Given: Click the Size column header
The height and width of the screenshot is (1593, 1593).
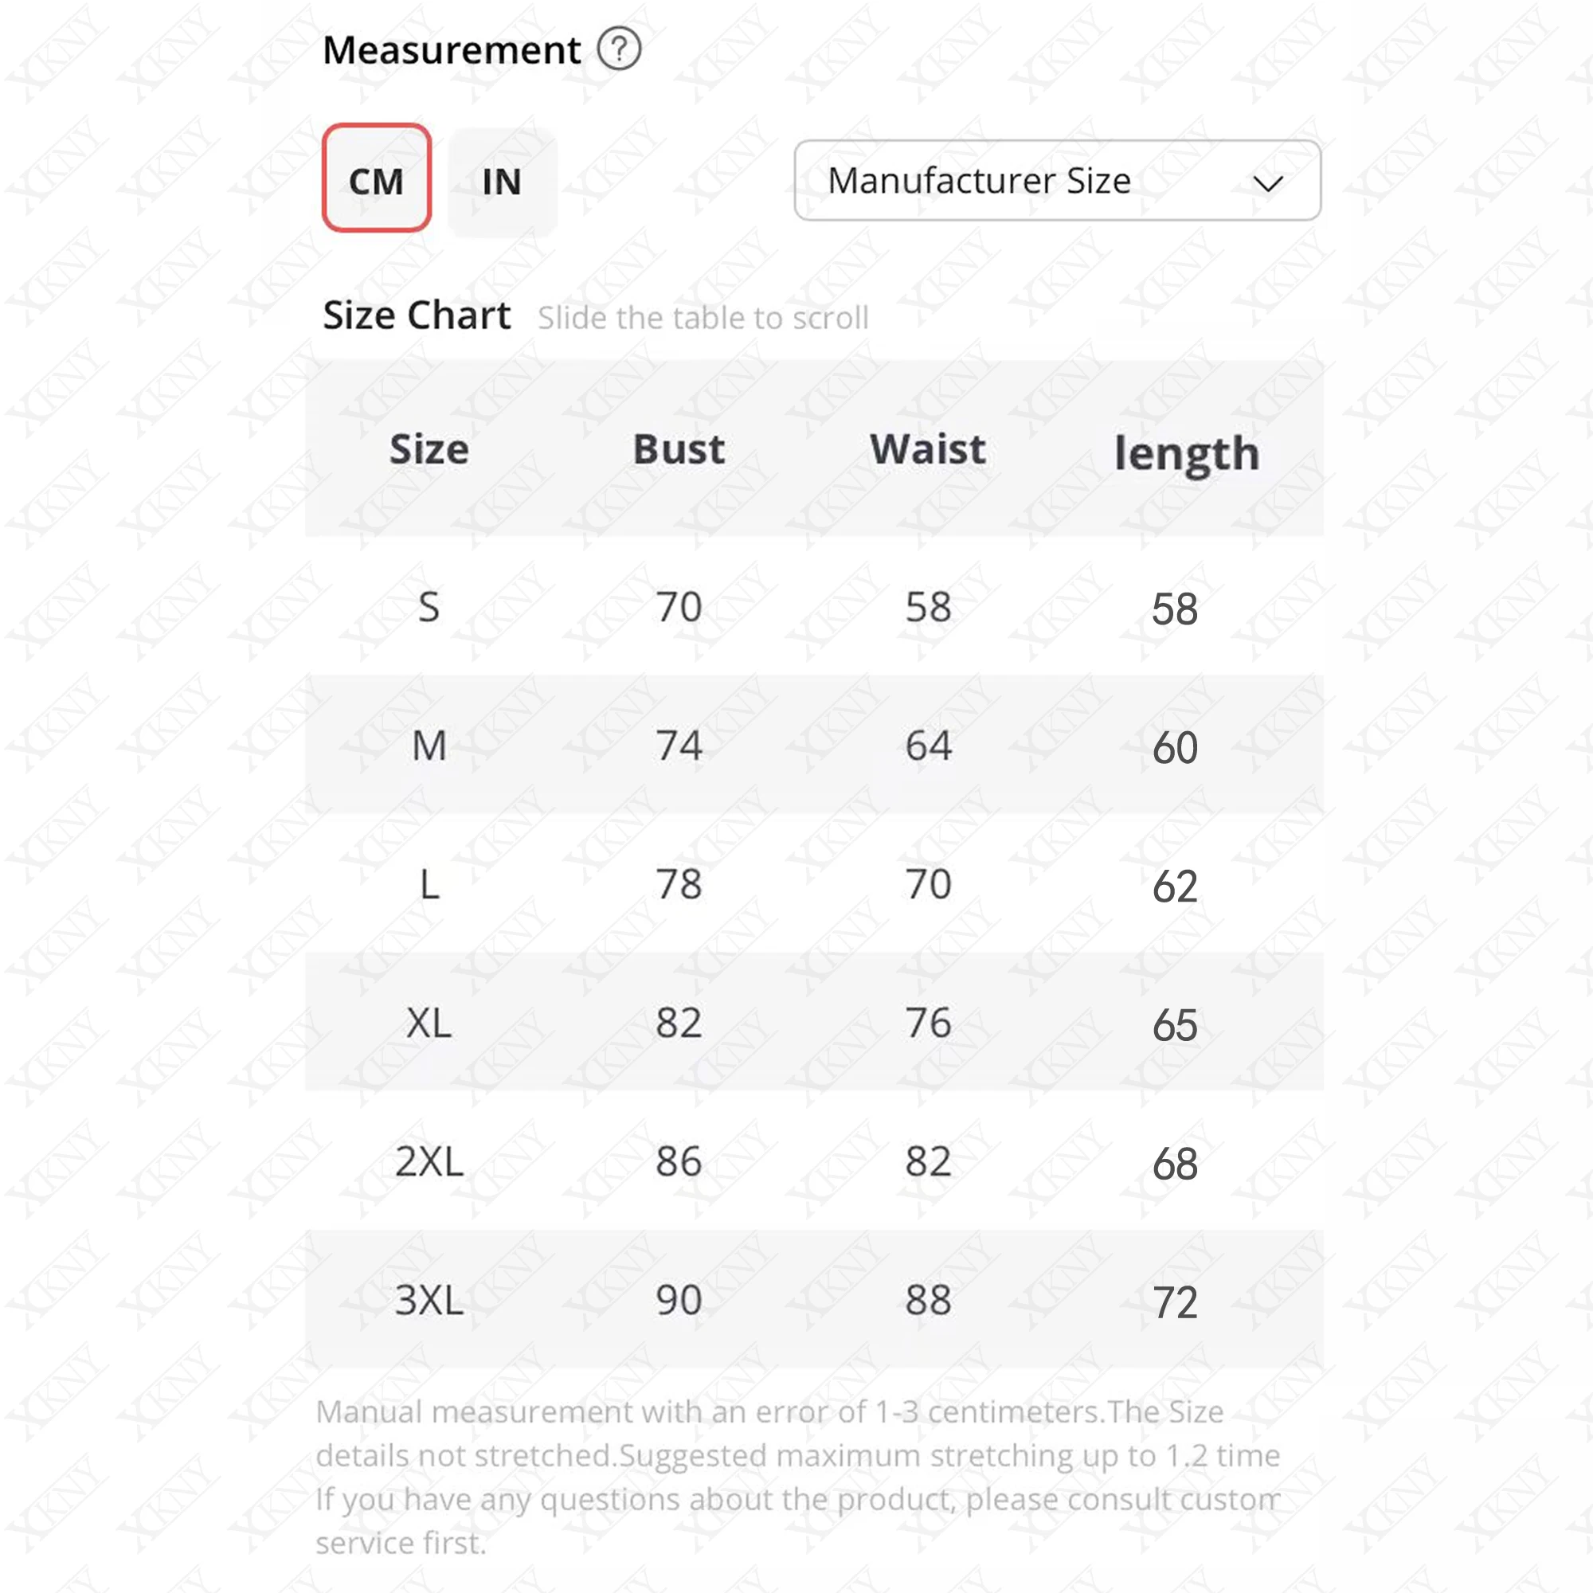Looking at the screenshot, I should (x=429, y=449).
